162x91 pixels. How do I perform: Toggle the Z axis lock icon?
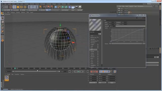(x=36, y=7)
